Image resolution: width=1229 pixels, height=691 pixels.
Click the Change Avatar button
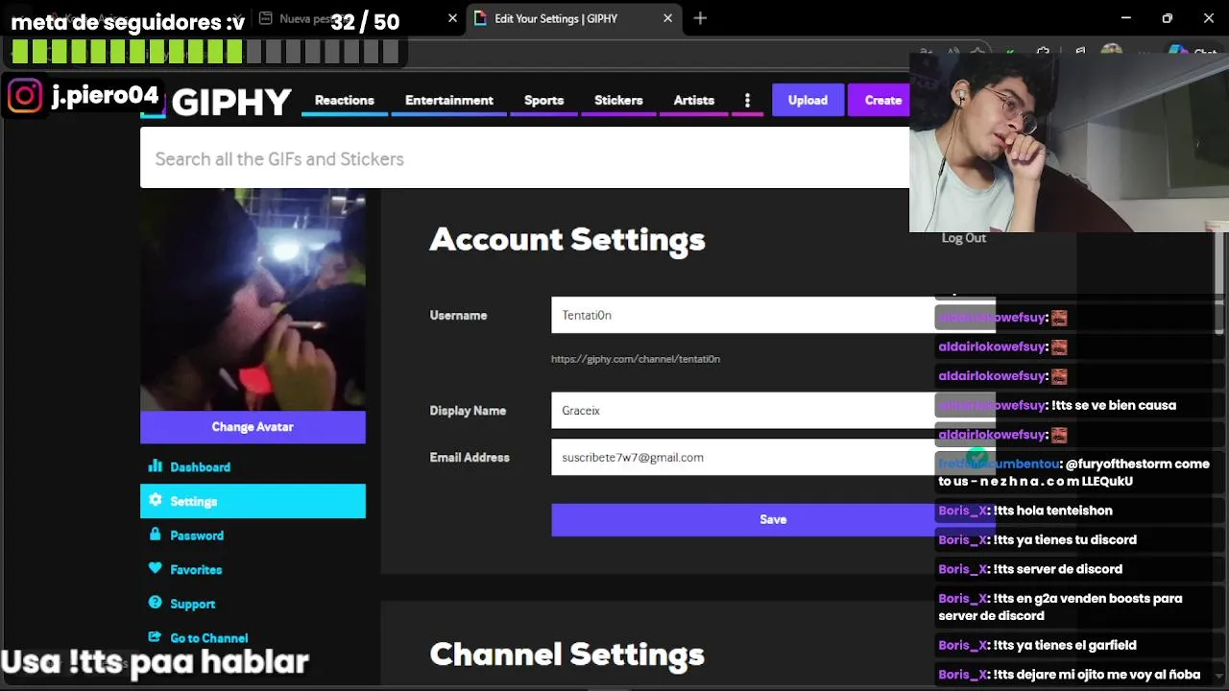click(253, 427)
